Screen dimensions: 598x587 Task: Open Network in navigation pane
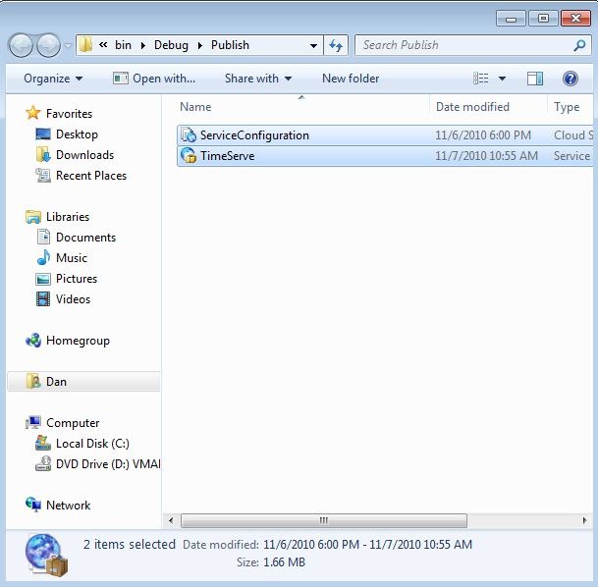[69, 506]
